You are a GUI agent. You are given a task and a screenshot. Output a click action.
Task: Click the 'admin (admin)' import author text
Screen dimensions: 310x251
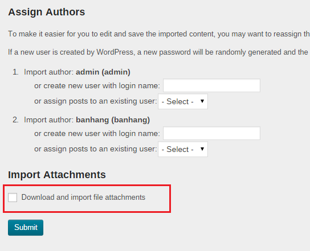click(103, 72)
